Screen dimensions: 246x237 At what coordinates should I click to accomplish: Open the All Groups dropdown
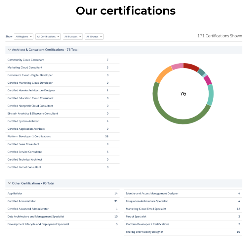tap(94, 37)
